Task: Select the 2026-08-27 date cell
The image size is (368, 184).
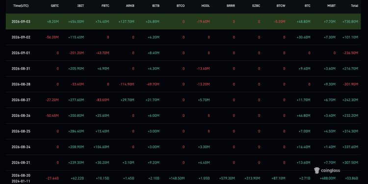Action: (21, 100)
